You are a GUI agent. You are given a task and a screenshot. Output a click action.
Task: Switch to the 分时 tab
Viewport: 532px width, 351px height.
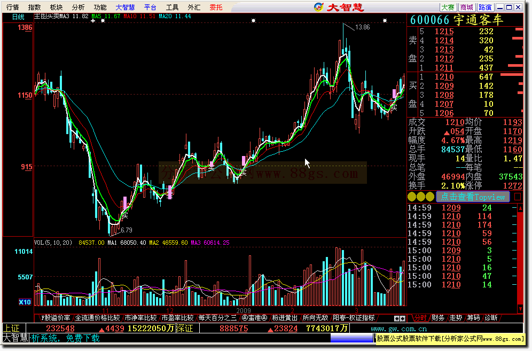click(420, 318)
